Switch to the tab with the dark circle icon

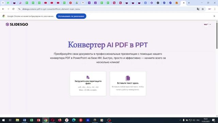[x=158, y=3]
